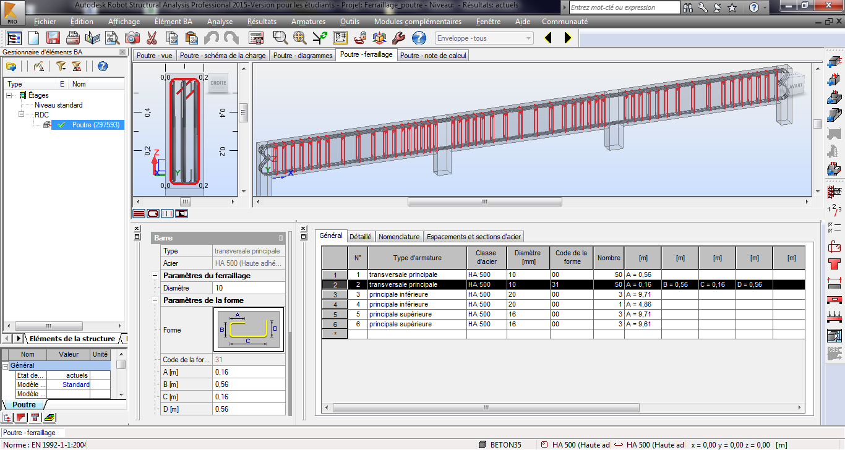Open help with the blue question mark toolbar icon
Image resolution: width=845 pixels, height=450 pixels.
[419, 38]
